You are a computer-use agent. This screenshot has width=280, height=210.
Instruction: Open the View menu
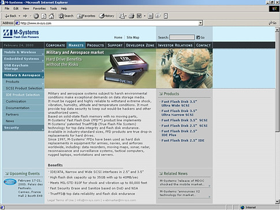coord(26,9)
